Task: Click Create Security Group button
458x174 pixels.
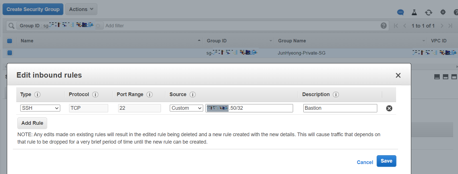Action: coord(33,9)
